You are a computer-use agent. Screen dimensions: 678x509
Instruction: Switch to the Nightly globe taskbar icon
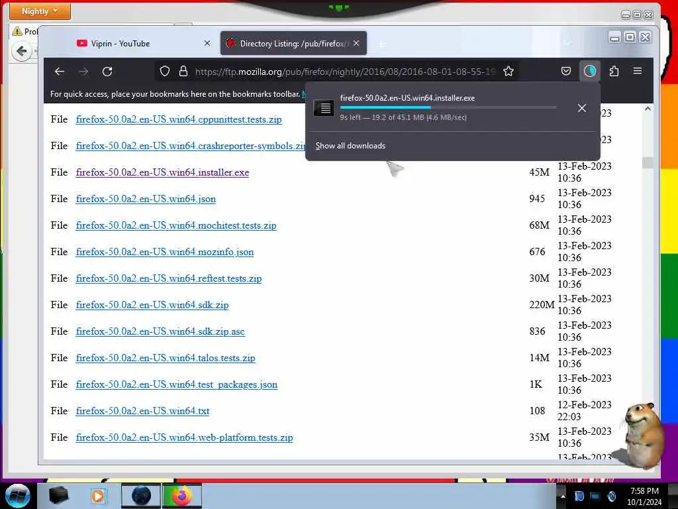tap(141, 496)
